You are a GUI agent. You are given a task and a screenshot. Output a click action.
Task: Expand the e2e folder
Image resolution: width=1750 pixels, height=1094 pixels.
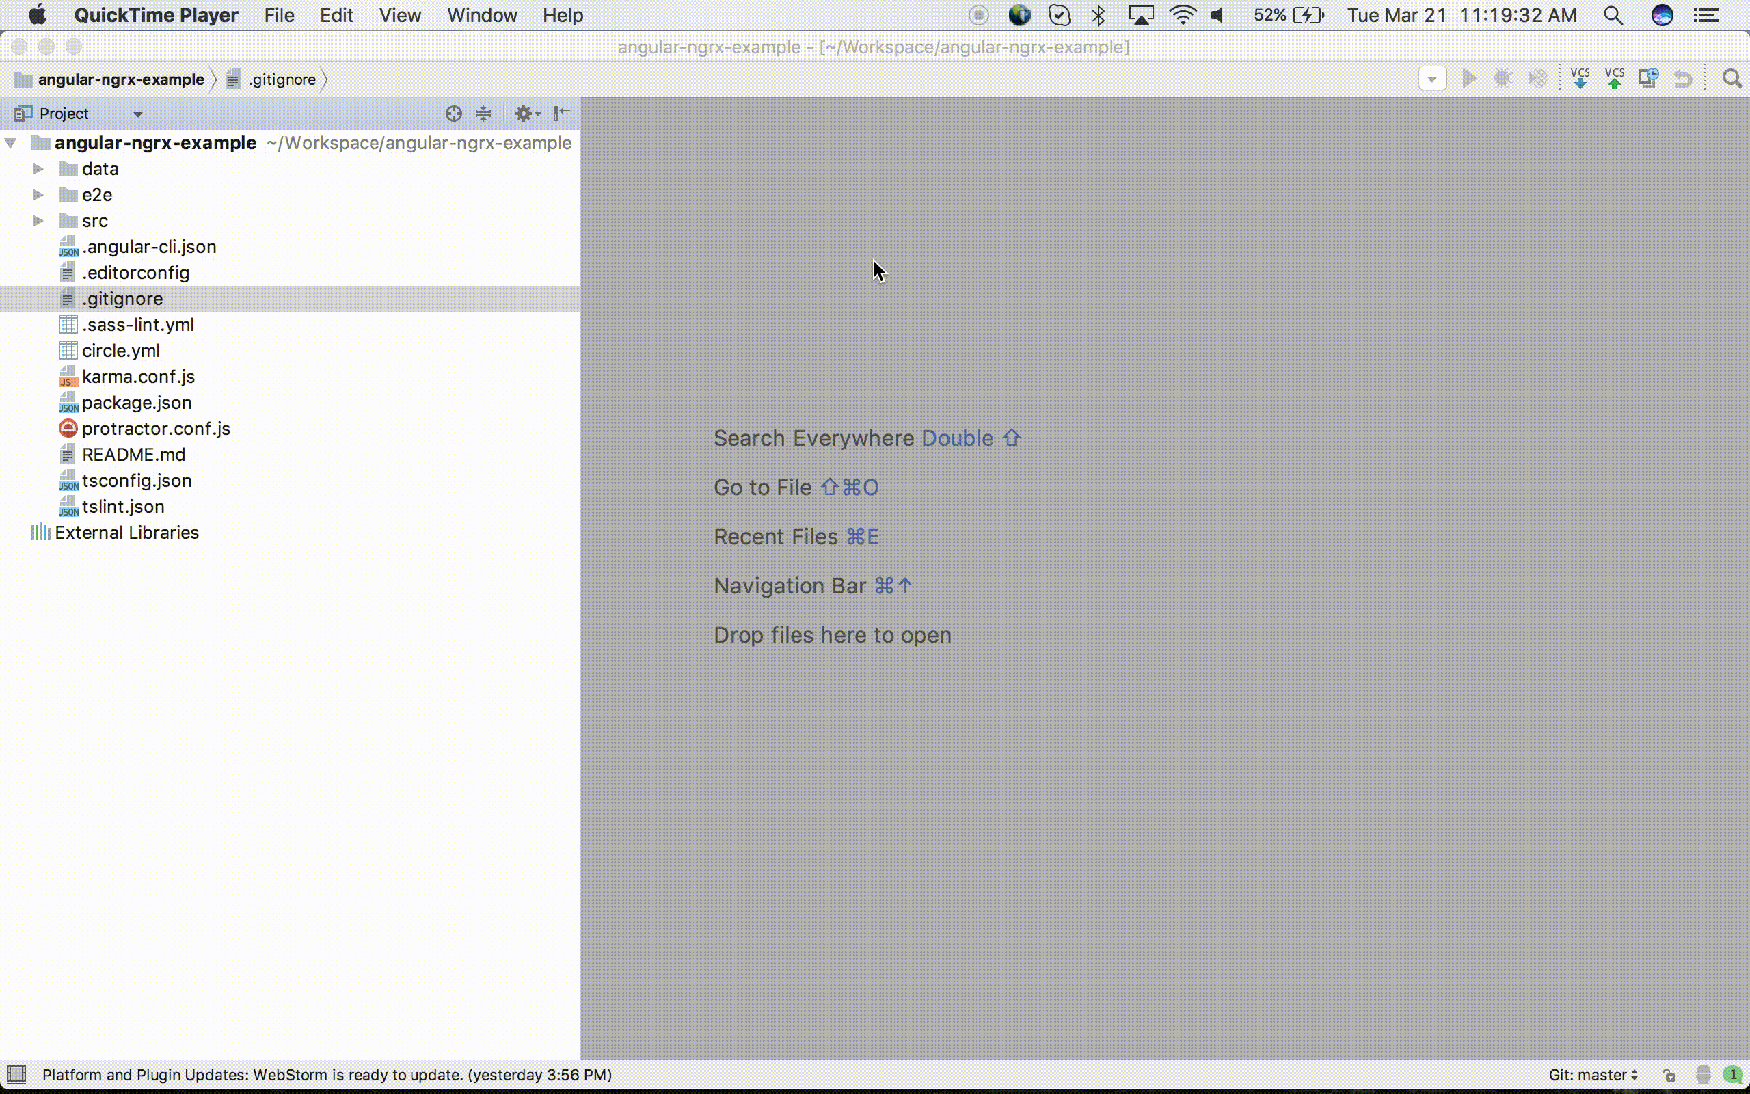click(x=38, y=194)
